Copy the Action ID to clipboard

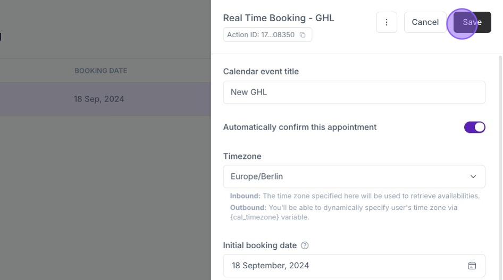pos(303,35)
